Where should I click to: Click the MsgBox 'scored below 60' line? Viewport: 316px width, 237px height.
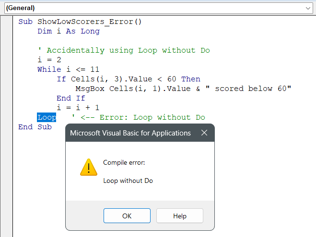click(183, 89)
